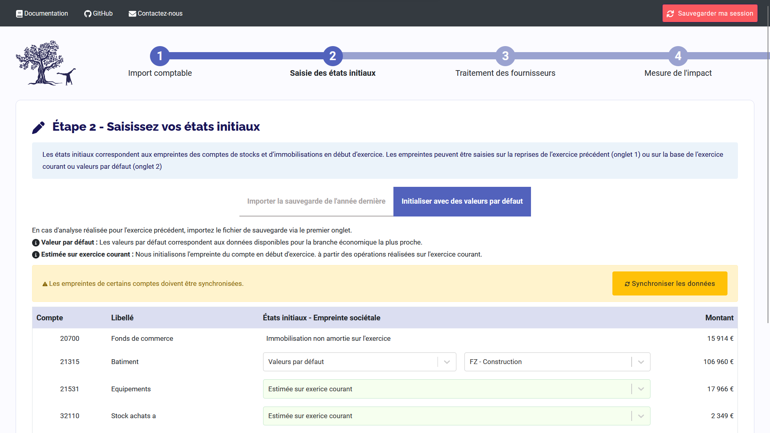Screen dimensions: 770x433
Task: Click Sauvegarder ma session button
Action: [710, 13]
